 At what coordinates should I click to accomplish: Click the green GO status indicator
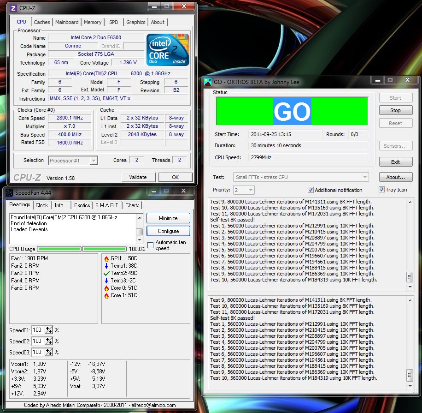click(292, 111)
